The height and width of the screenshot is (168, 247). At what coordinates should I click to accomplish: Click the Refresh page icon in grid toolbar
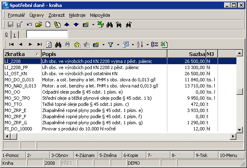click(x=49, y=45)
